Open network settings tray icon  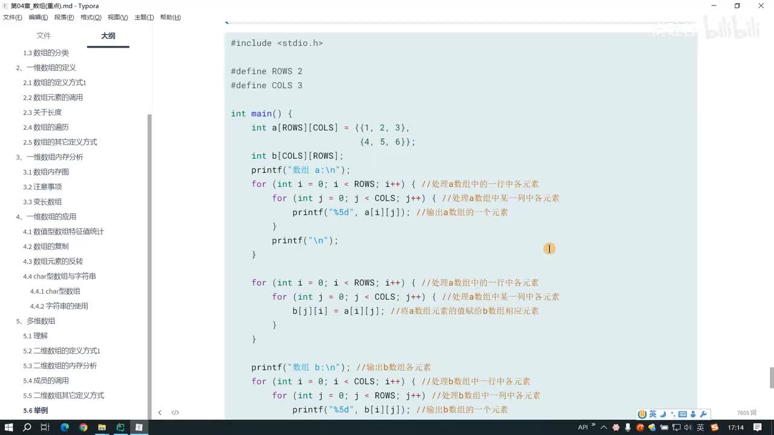click(677, 427)
